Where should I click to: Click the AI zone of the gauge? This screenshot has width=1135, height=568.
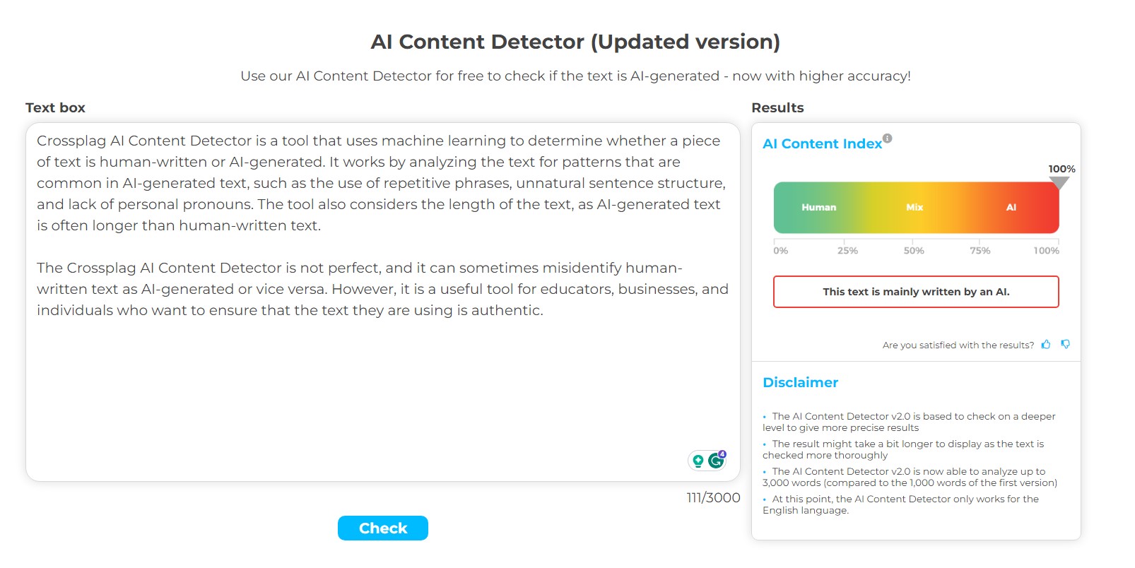(x=1011, y=207)
